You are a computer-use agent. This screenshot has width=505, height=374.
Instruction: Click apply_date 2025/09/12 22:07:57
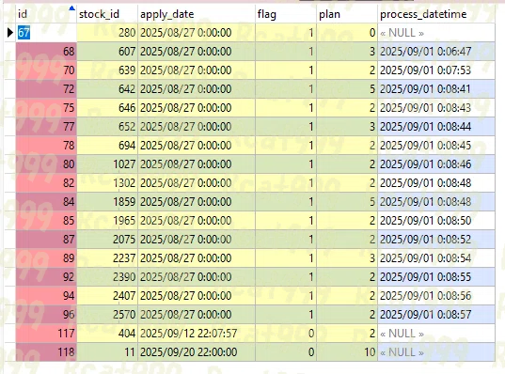pyautogui.click(x=197, y=334)
